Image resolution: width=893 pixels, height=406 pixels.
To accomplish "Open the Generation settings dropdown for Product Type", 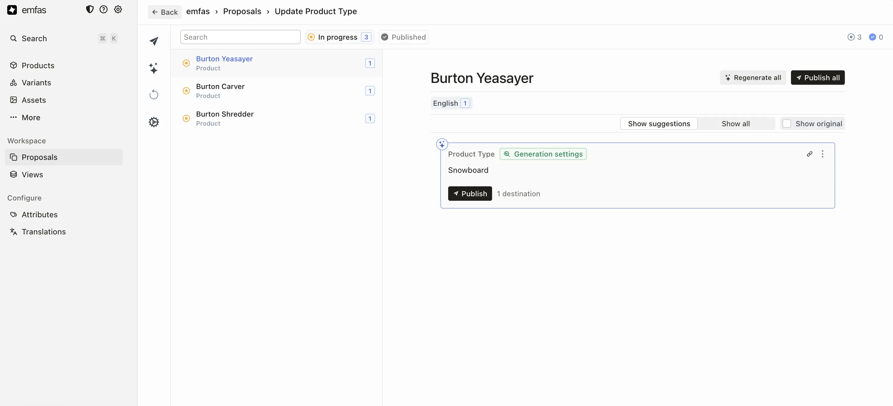I will (543, 154).
